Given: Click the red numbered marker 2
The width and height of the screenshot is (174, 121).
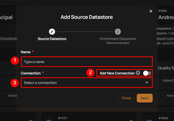Looking at the screenshot, I should coord(91,73).
